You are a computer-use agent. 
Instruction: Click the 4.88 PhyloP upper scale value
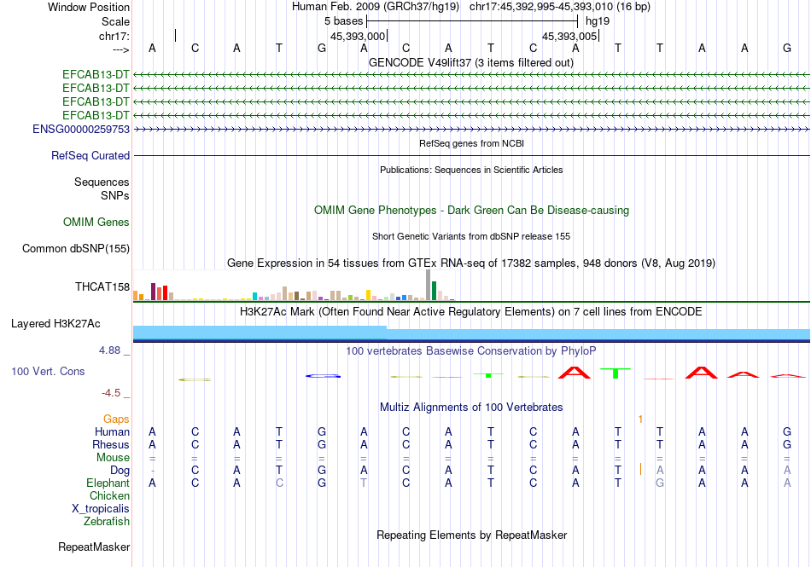(109, 350)
